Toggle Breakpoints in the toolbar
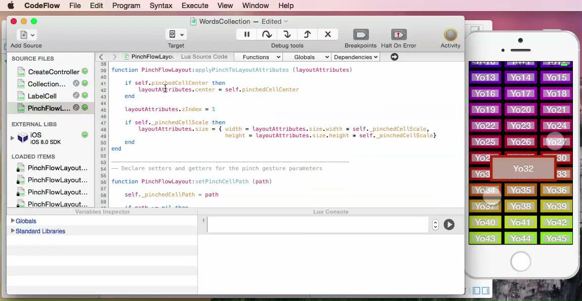This screenshot has height=301, width=582. [x=360, y=35]
